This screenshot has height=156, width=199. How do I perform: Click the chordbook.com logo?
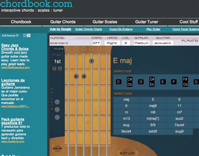coord(37,4)
